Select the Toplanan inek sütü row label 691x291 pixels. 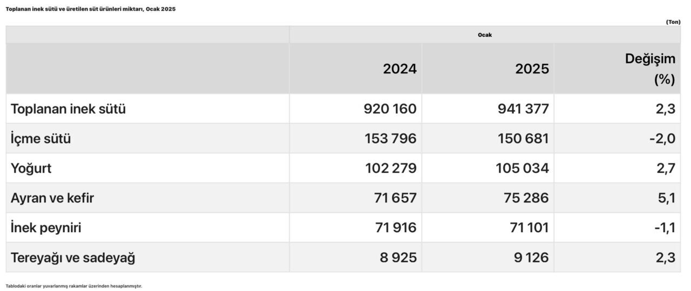pos(68,109)
